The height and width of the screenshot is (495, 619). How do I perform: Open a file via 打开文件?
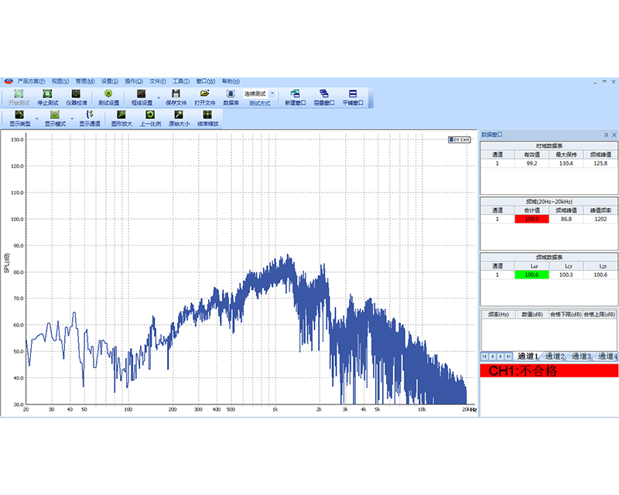204,97
